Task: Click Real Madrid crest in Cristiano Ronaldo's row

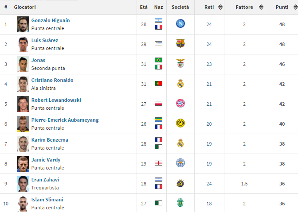Action: click(180, 83)
